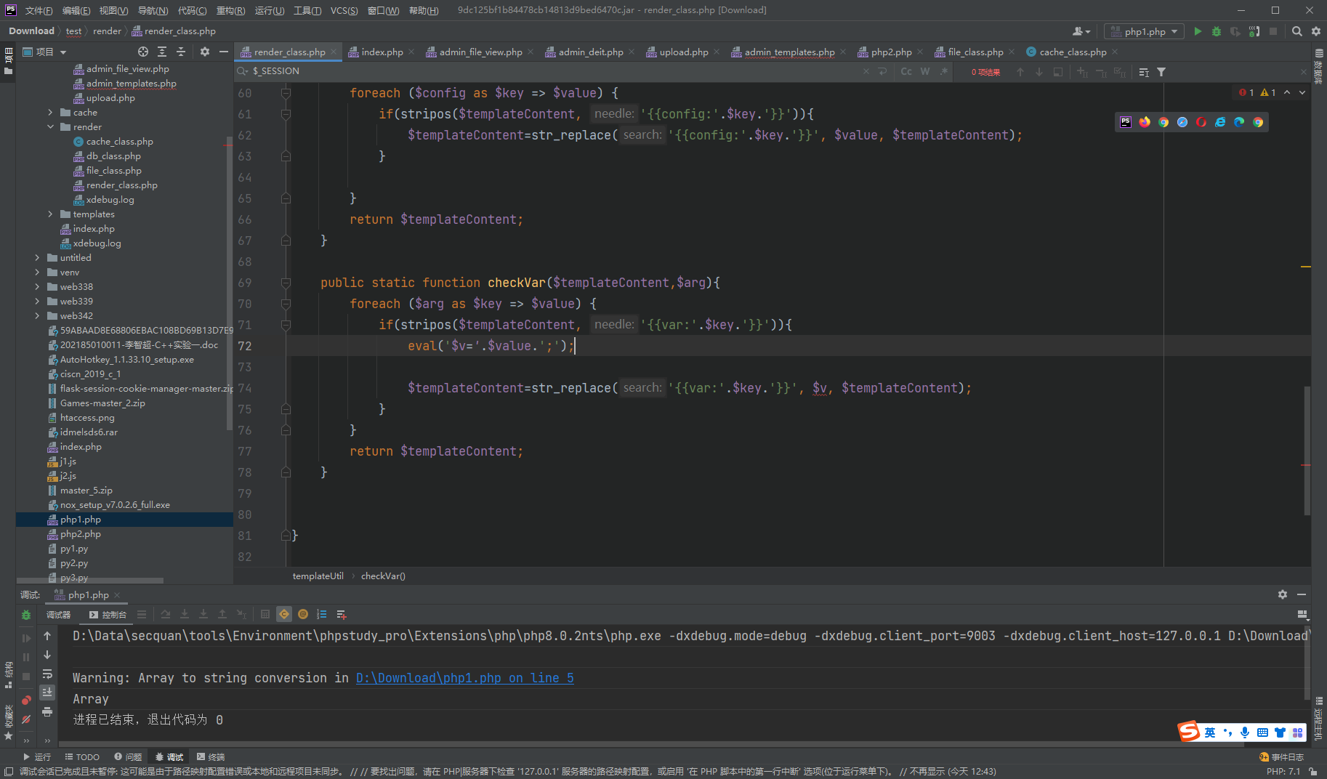
Task: Open Search Everywhere magnifier icon
Action: [1297, 31]
